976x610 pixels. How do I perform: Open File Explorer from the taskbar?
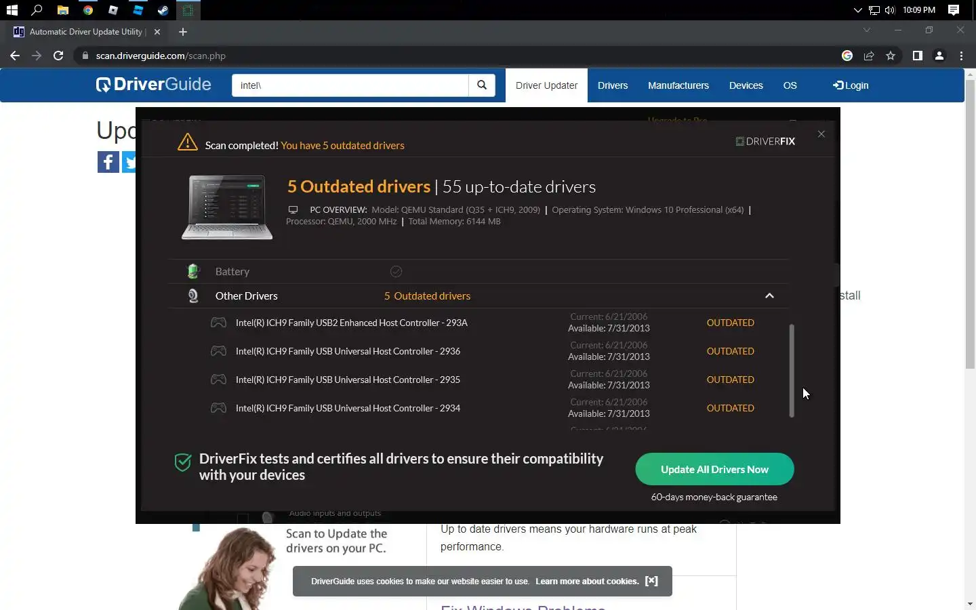[x=62, y=10]
